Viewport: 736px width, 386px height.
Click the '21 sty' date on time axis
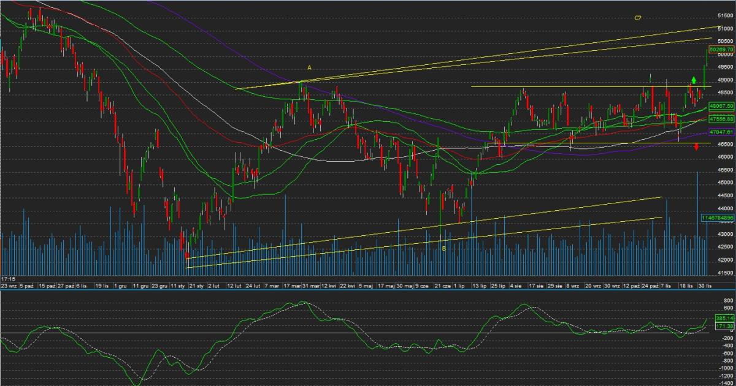tap(196, 286)
